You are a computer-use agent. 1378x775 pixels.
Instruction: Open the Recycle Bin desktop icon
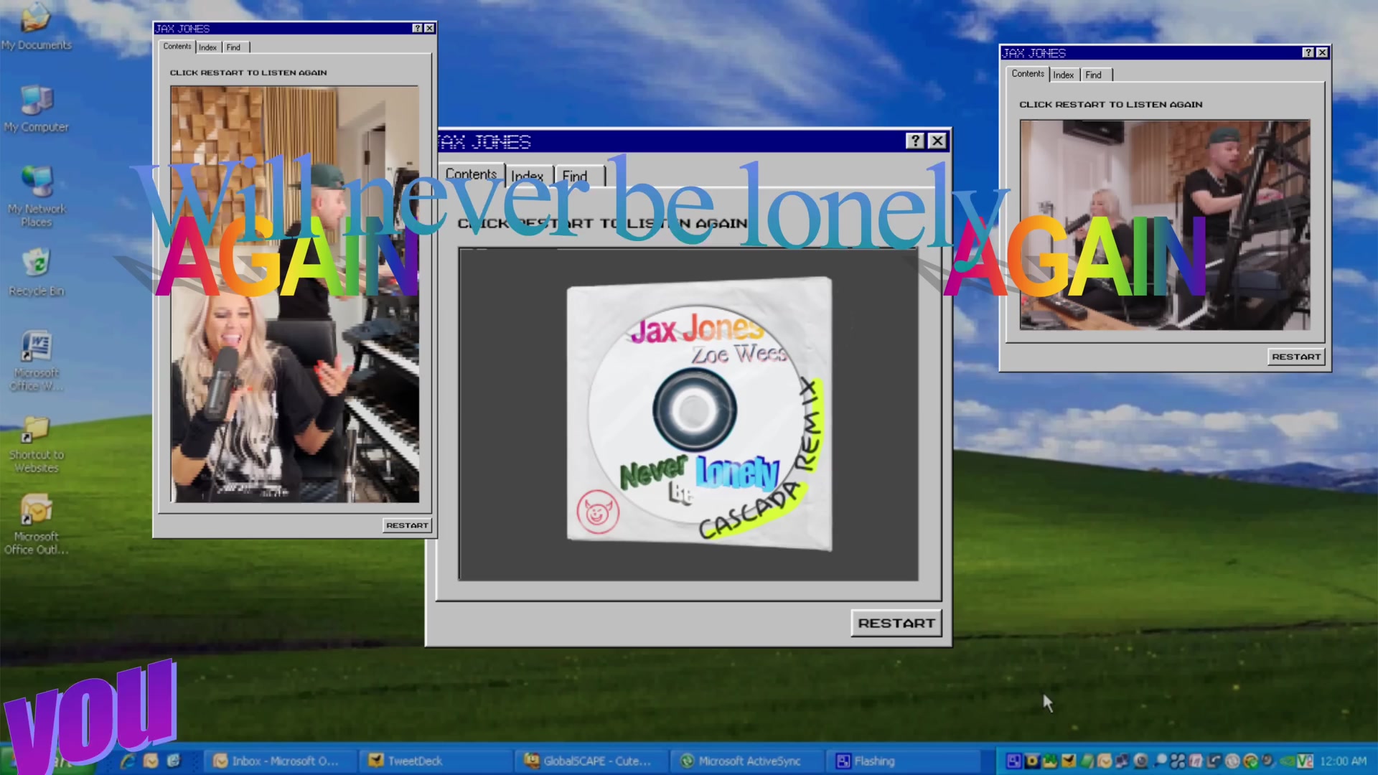(37, 273)
